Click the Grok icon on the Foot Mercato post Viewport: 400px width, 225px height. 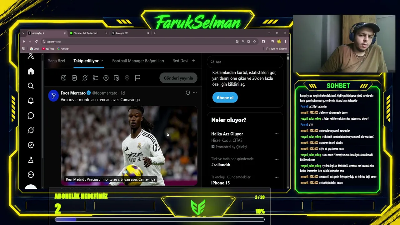(x=187, y=93)
